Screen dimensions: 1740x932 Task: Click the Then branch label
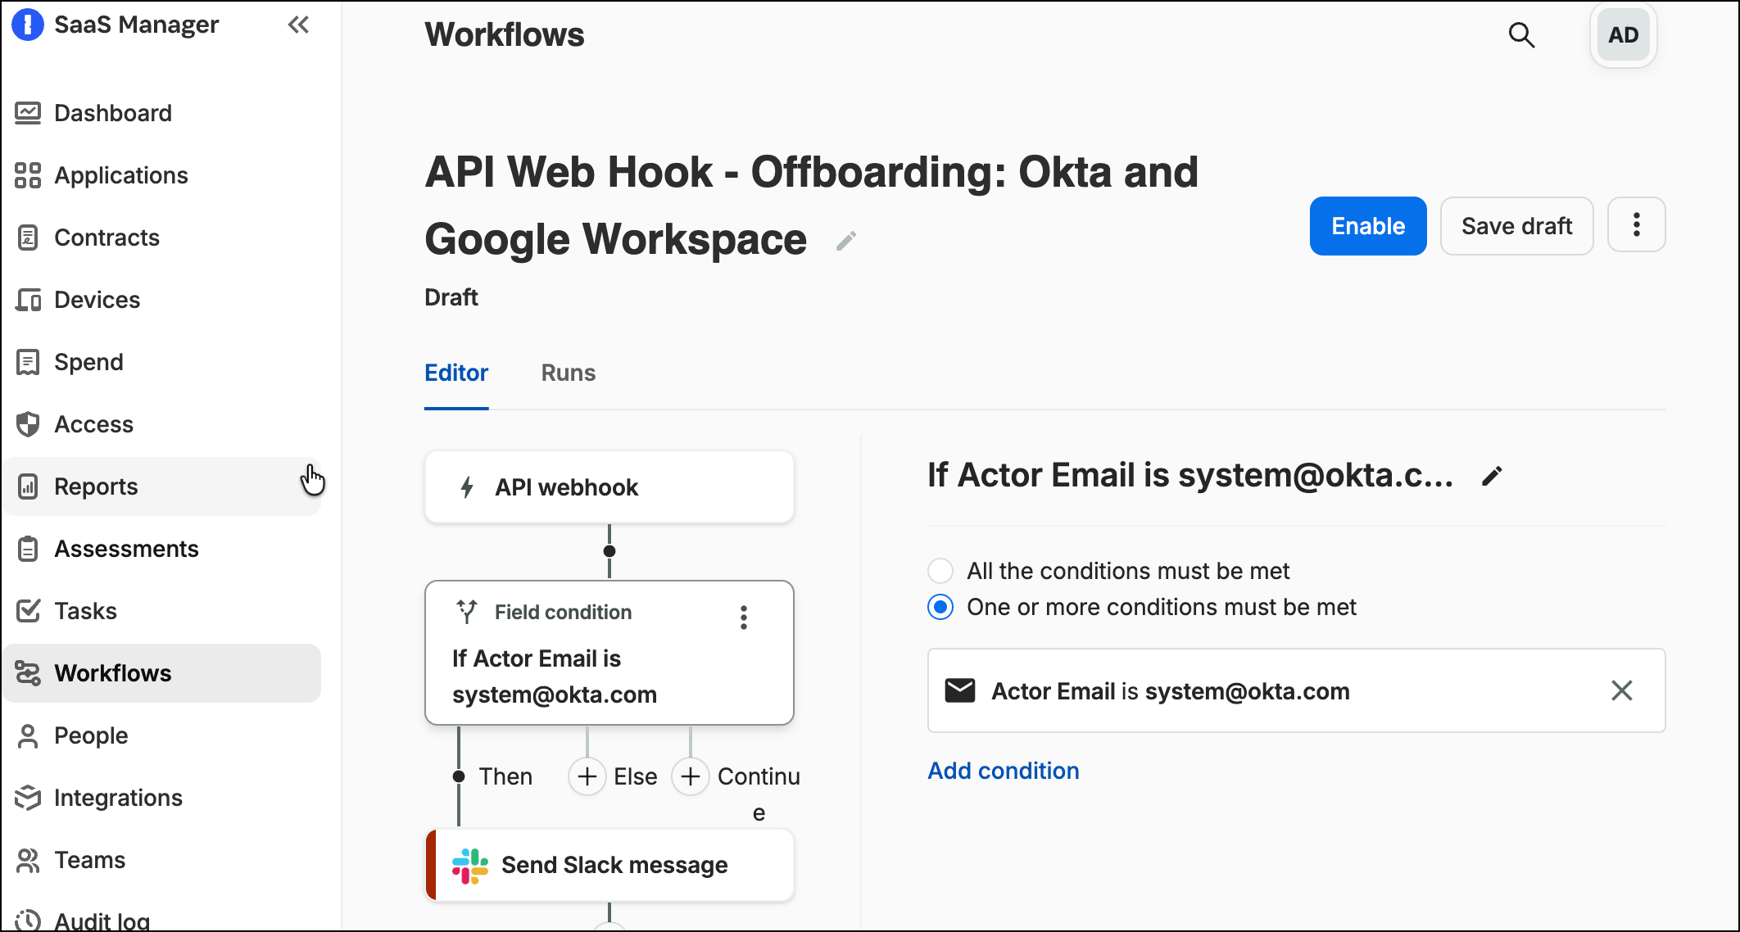[505, 776]
